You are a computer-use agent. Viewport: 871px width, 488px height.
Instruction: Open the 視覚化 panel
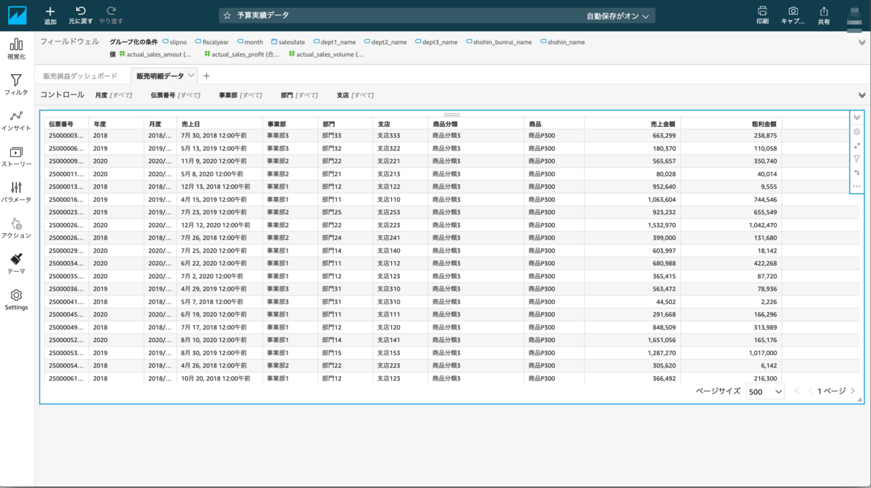coord(16,49)
